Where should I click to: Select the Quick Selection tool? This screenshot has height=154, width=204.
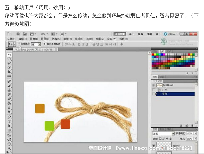pyautogui.click(x=9, y=68)
